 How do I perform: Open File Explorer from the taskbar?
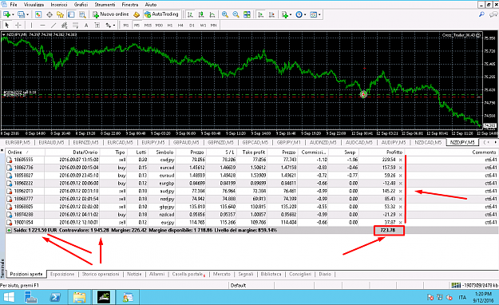(79, 297)
